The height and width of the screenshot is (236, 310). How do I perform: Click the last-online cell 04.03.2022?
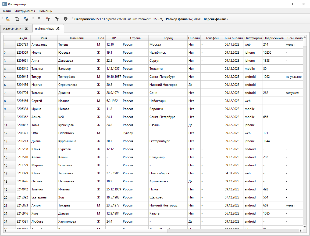point(234,173)
